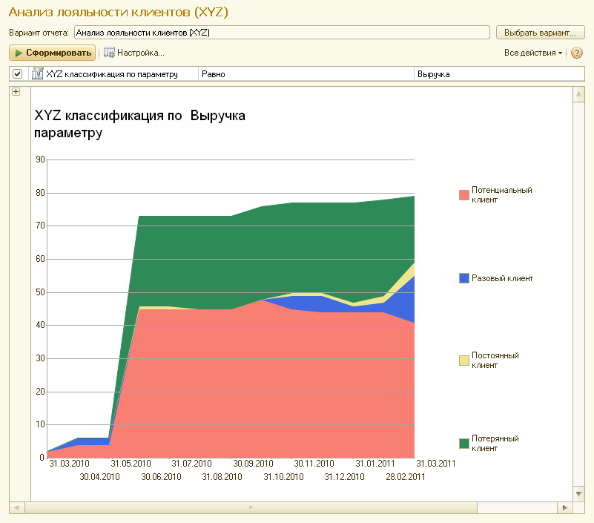Click the 31.10.2010 axis date label
The image size is (594, 523).
(x=284, y=477)
